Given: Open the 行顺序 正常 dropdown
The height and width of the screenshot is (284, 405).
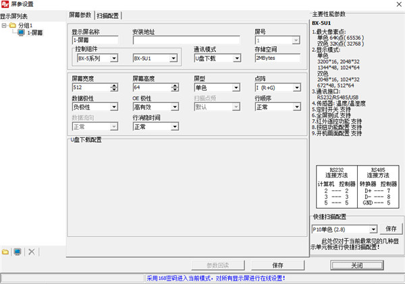Looking at the screenshot, I should pos(297,106).
